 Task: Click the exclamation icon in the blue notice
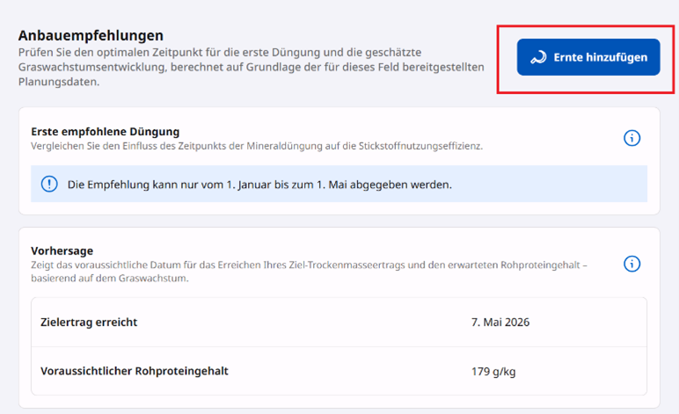49,184
